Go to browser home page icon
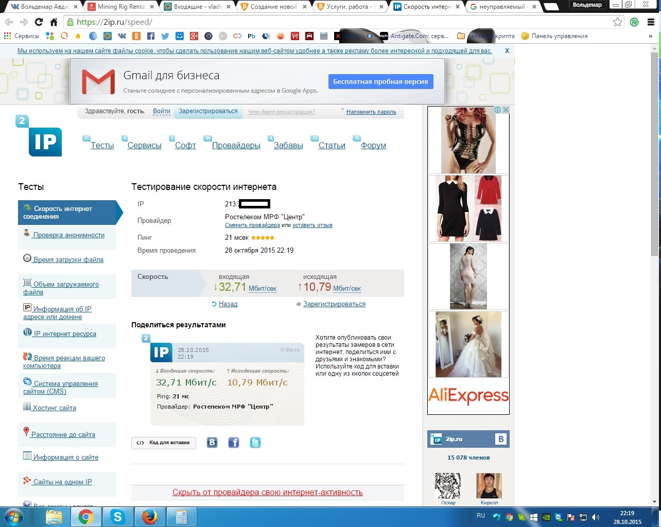Screen dimensions: 661x527 coord(54,22)
